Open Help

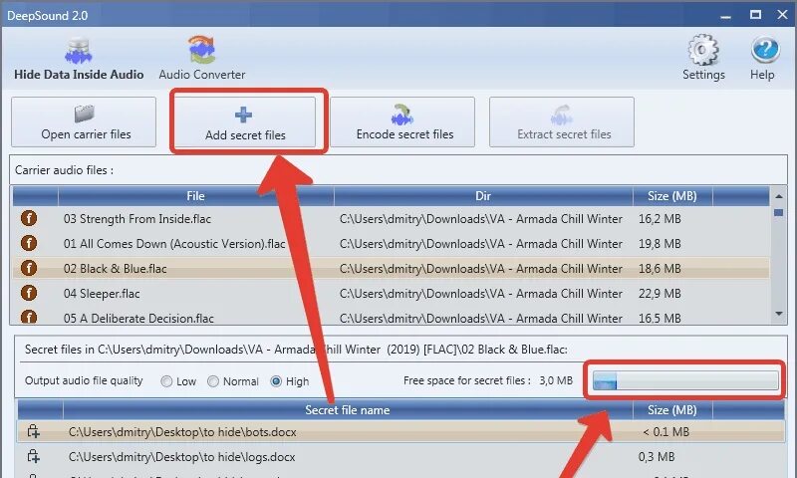[x=762, y=58]
